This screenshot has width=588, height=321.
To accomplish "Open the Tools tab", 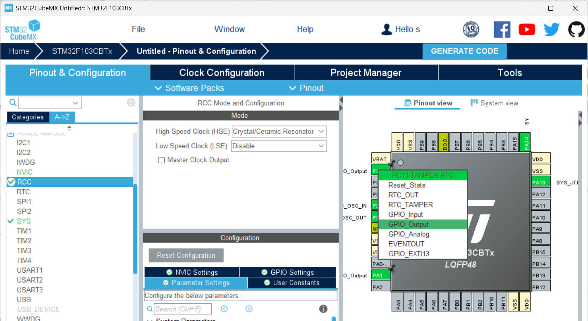I will (510, 73).
